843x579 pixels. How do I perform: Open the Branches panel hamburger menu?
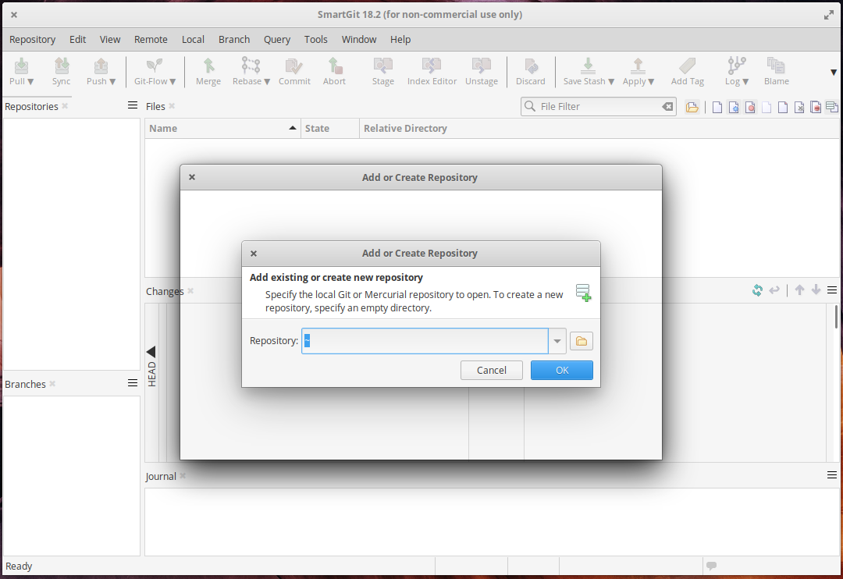tap(132, 383)
